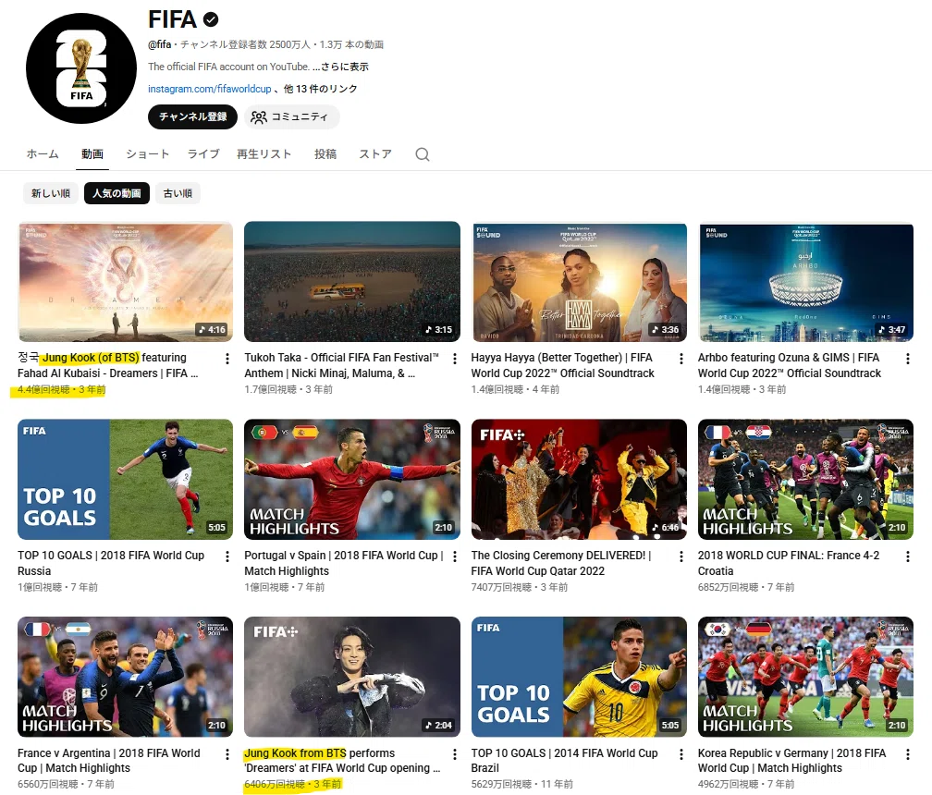The width and height of the screenshot is (932, 795).
Task: Click the FIFA channel avatar logo
Action: [81, 68]
